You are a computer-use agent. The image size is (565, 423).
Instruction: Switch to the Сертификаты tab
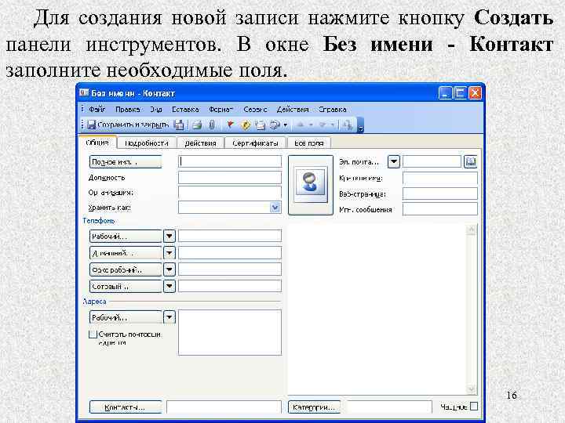[x=255, y=143]
